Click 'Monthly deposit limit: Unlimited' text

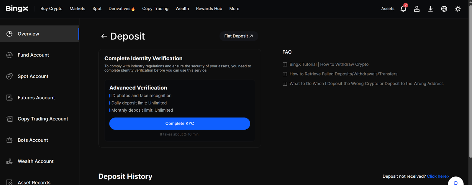[x=142, y=110]
